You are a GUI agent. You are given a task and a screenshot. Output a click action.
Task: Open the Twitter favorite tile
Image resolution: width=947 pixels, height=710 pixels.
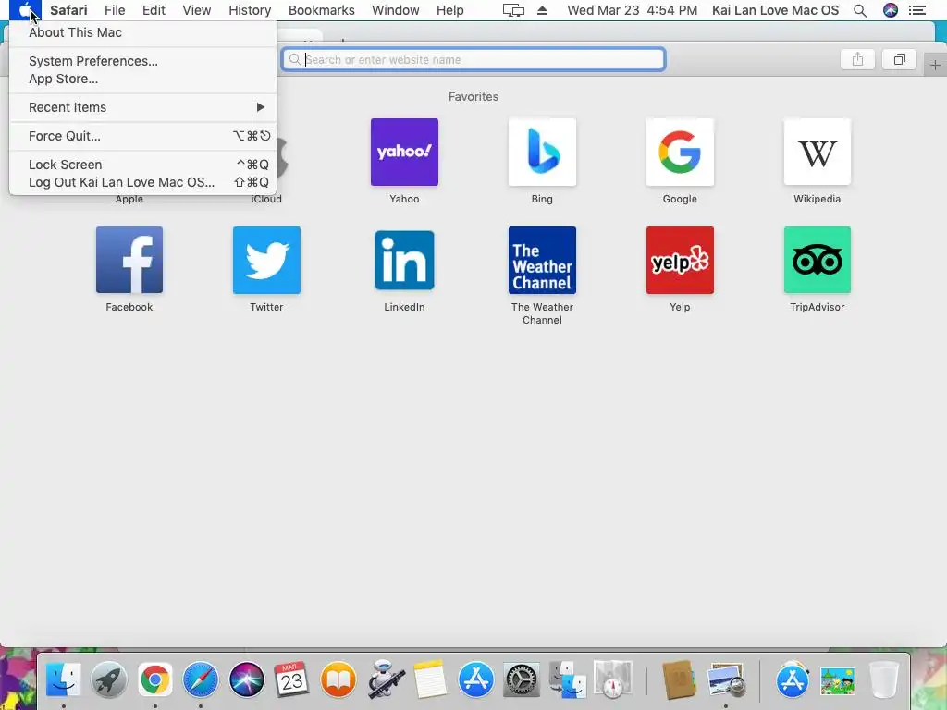266,260
